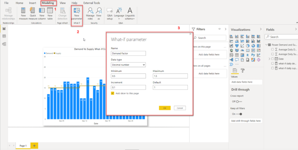The width and height of the screenshot is (298, 150).
Task: Open Q&A setup
Action: click(110, 14)
